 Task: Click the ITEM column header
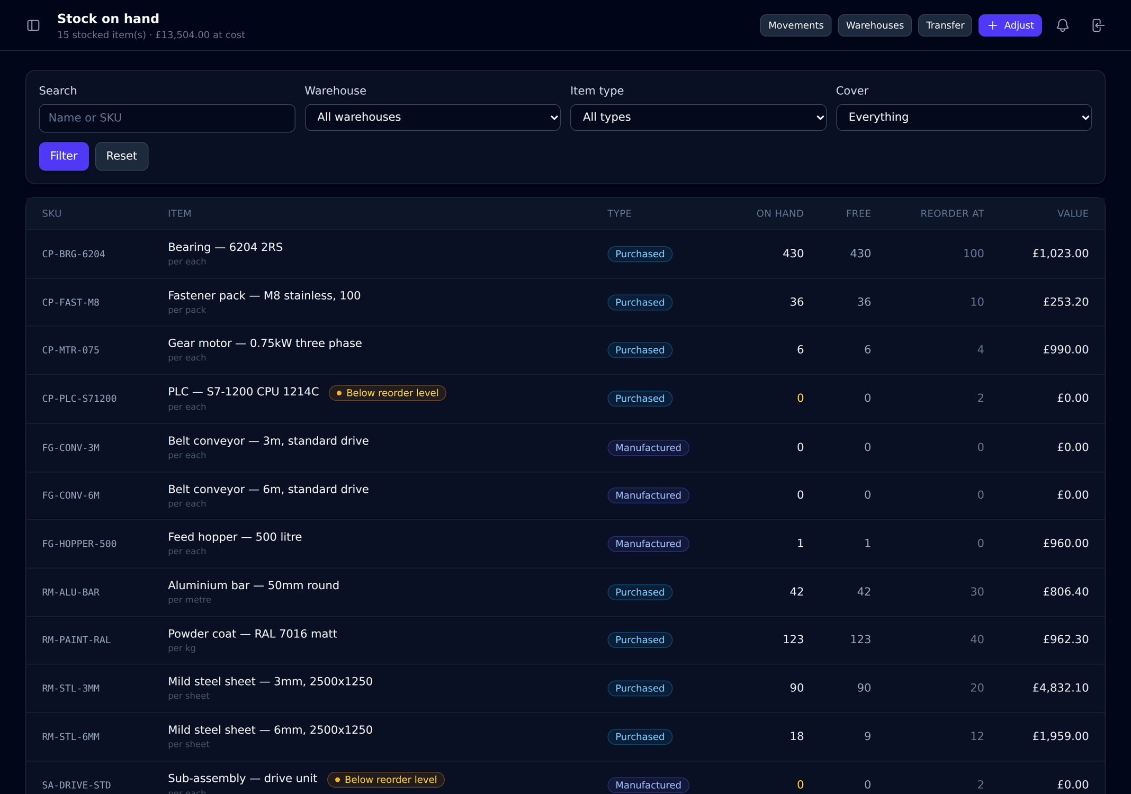coord(179,214)
